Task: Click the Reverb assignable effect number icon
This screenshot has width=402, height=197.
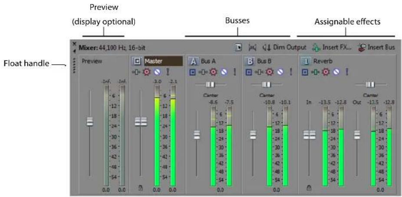Action: tap(306, 62)
